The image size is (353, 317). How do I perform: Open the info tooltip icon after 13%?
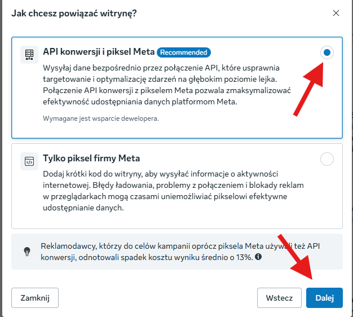click(258, 257)
